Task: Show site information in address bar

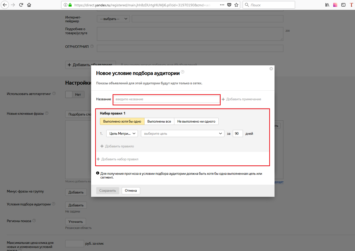Action: [x=66, y=5]
